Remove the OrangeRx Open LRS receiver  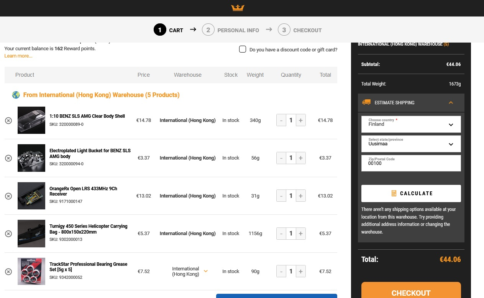8,196
